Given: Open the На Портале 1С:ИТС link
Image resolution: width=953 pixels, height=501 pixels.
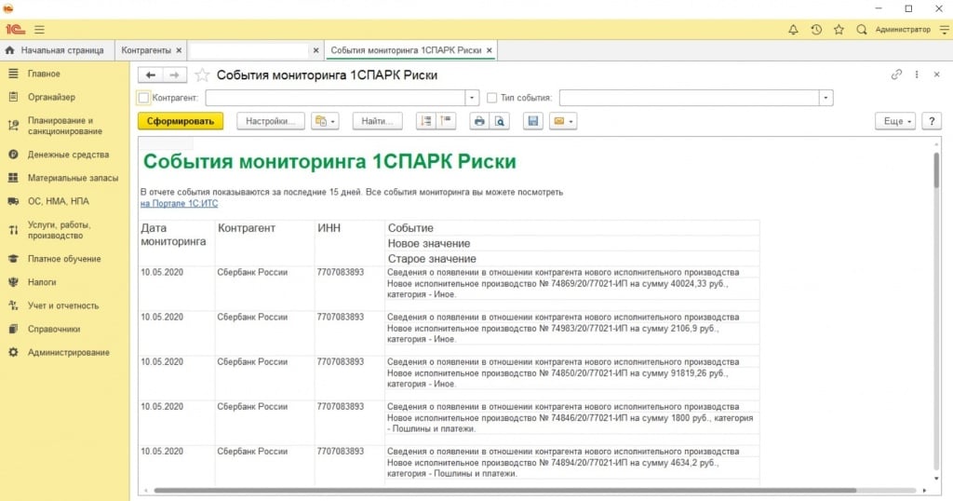Looking at the screenshot, I should (179, 203).
